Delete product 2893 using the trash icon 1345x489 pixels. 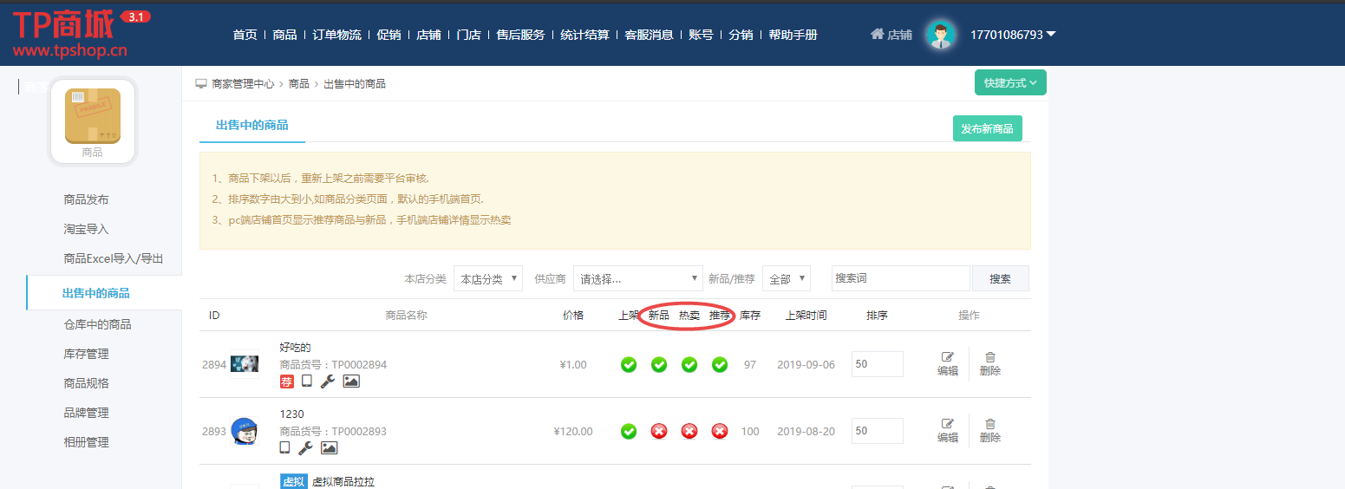[x=989, y=424]
